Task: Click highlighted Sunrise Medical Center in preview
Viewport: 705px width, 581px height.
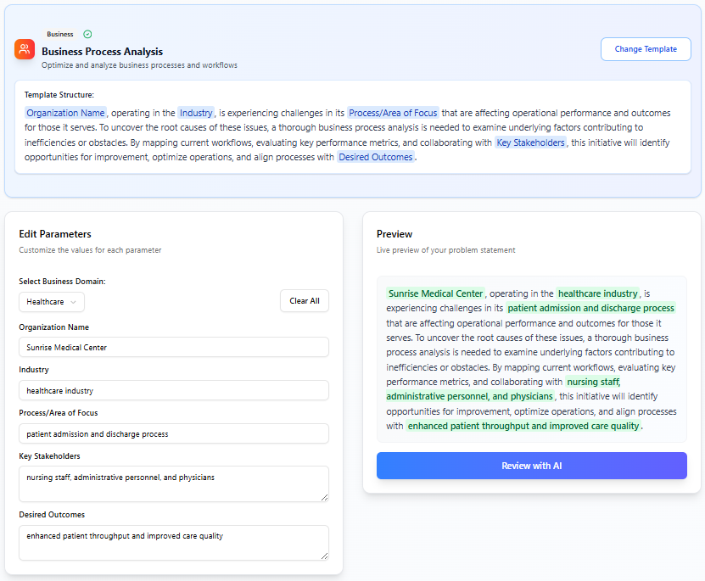Action: [x=435, y=293]
